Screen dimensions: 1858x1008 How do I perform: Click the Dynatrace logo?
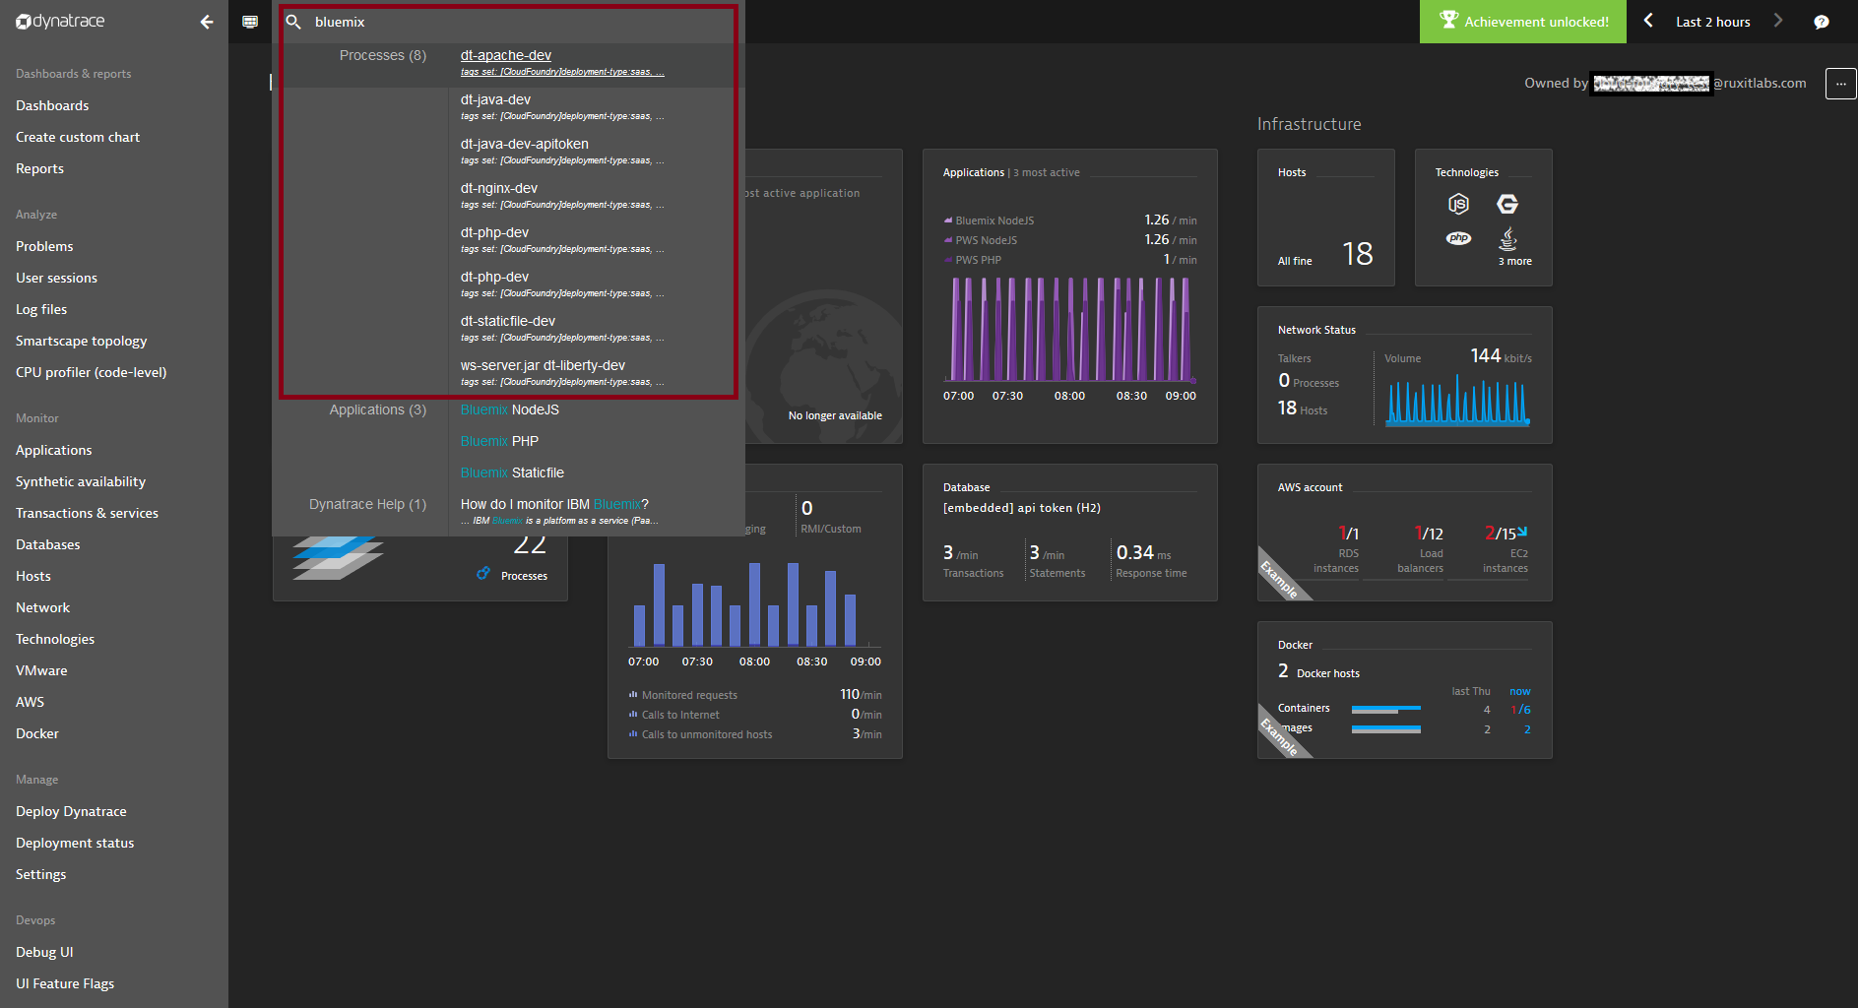coord(60,22)
